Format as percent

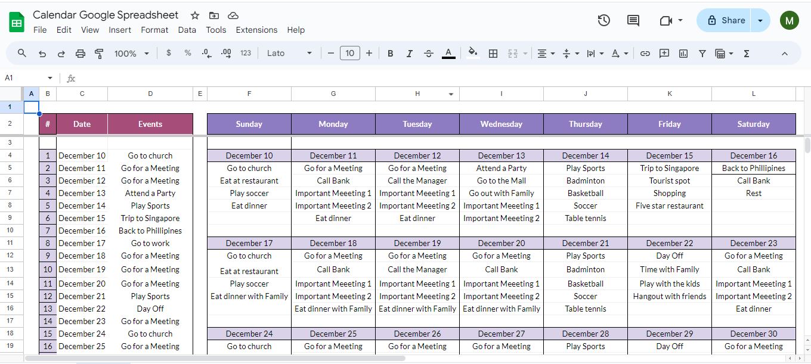click(x=188, y=53)
